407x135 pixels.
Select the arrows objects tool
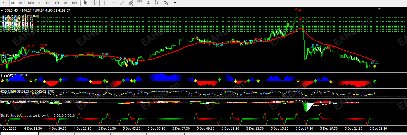(166, 3)
